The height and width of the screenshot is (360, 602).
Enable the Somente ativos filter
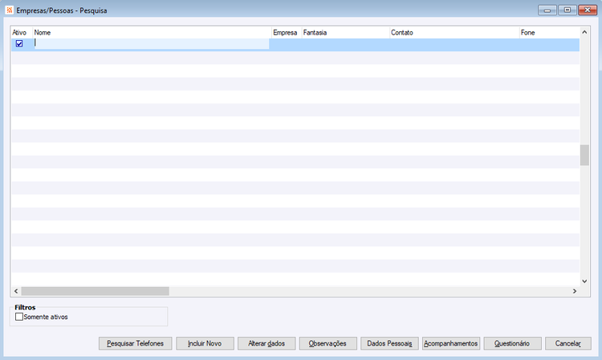pos(19,317)
